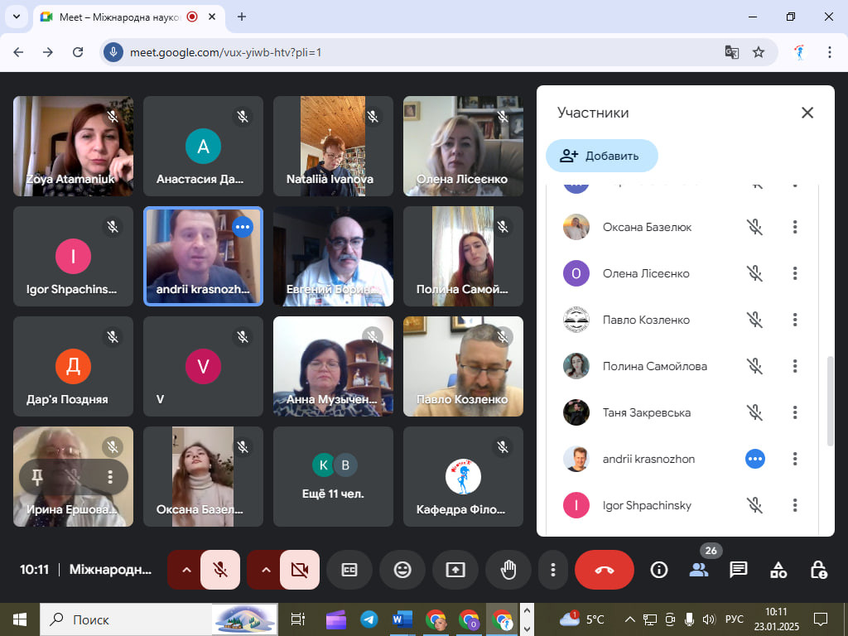Open the chat with everyone icon
The image size is (848, 636).
point(738,570)
